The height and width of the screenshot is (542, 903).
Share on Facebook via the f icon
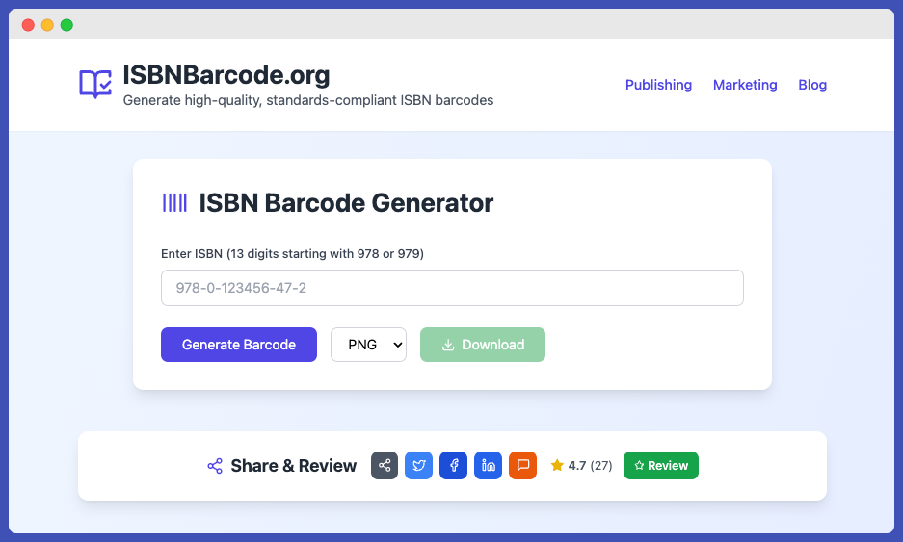pos(453,466)
